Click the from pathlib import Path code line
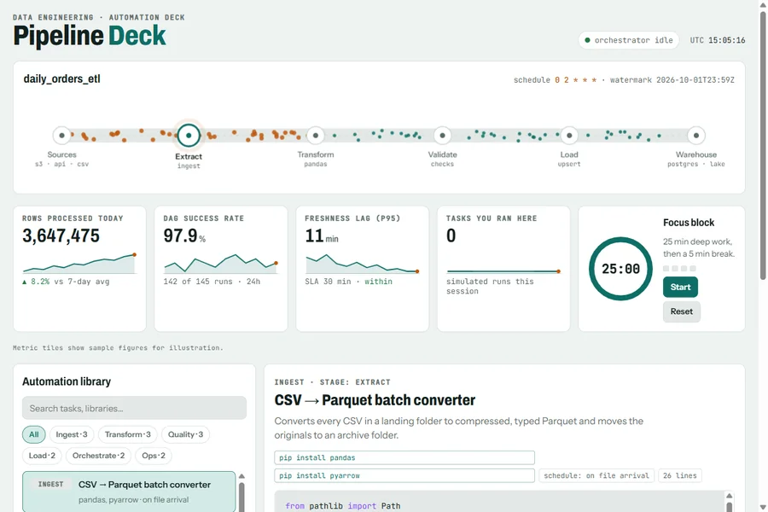 coord(343,506)
